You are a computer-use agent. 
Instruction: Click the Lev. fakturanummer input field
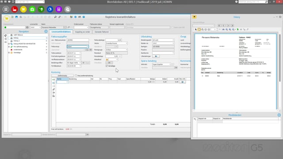pyautogui.click(x=78, y=40)
